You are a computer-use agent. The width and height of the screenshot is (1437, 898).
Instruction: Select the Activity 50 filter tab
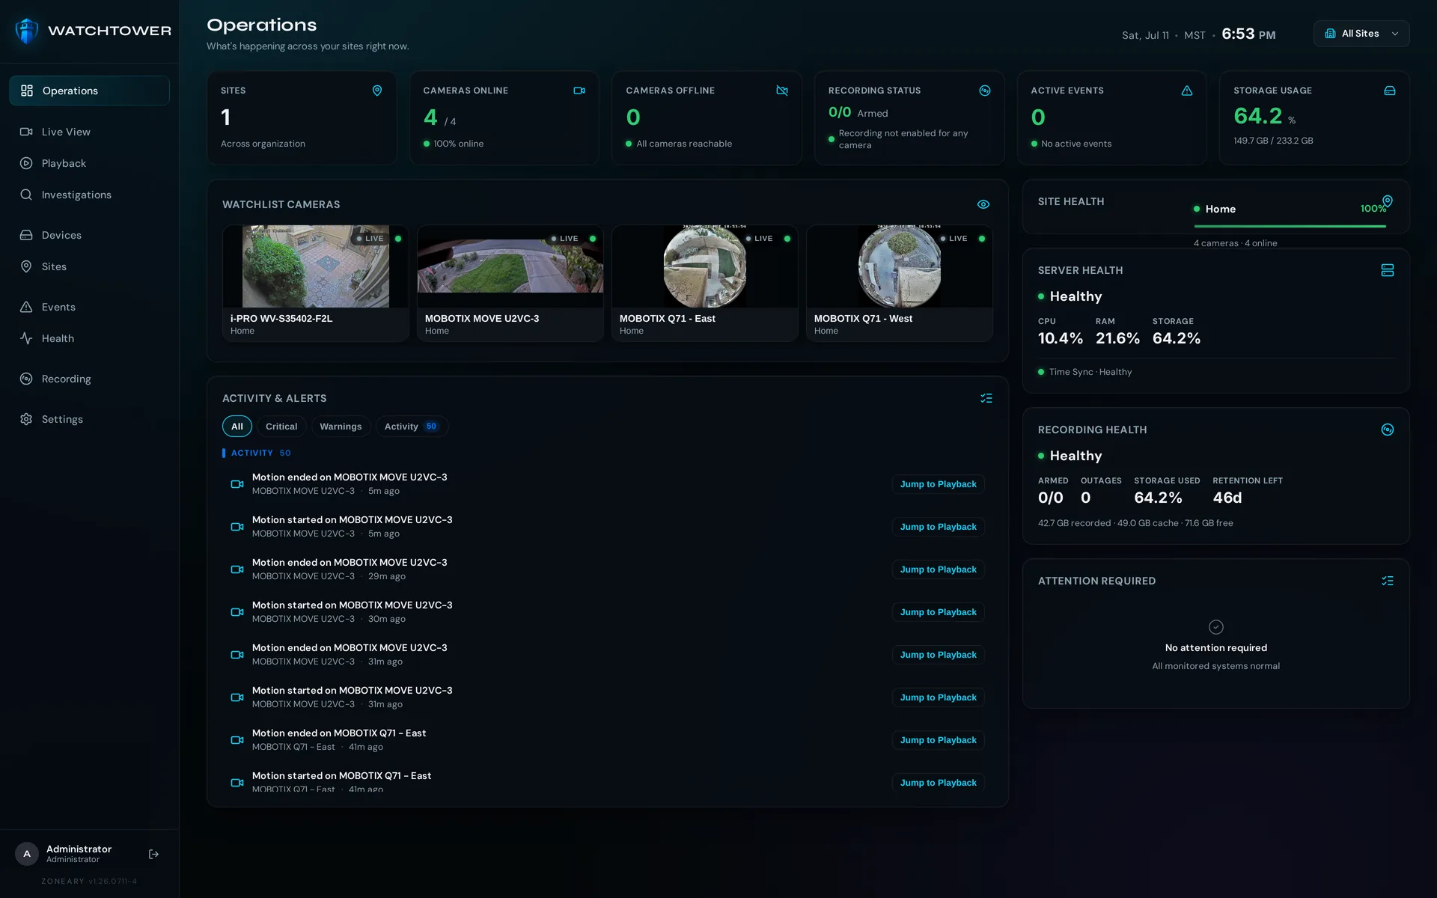(412, 427)
